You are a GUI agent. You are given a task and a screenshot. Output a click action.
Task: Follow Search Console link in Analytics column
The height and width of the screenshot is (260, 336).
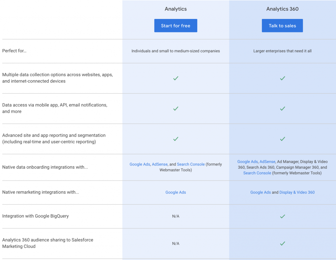coord(191,165)
